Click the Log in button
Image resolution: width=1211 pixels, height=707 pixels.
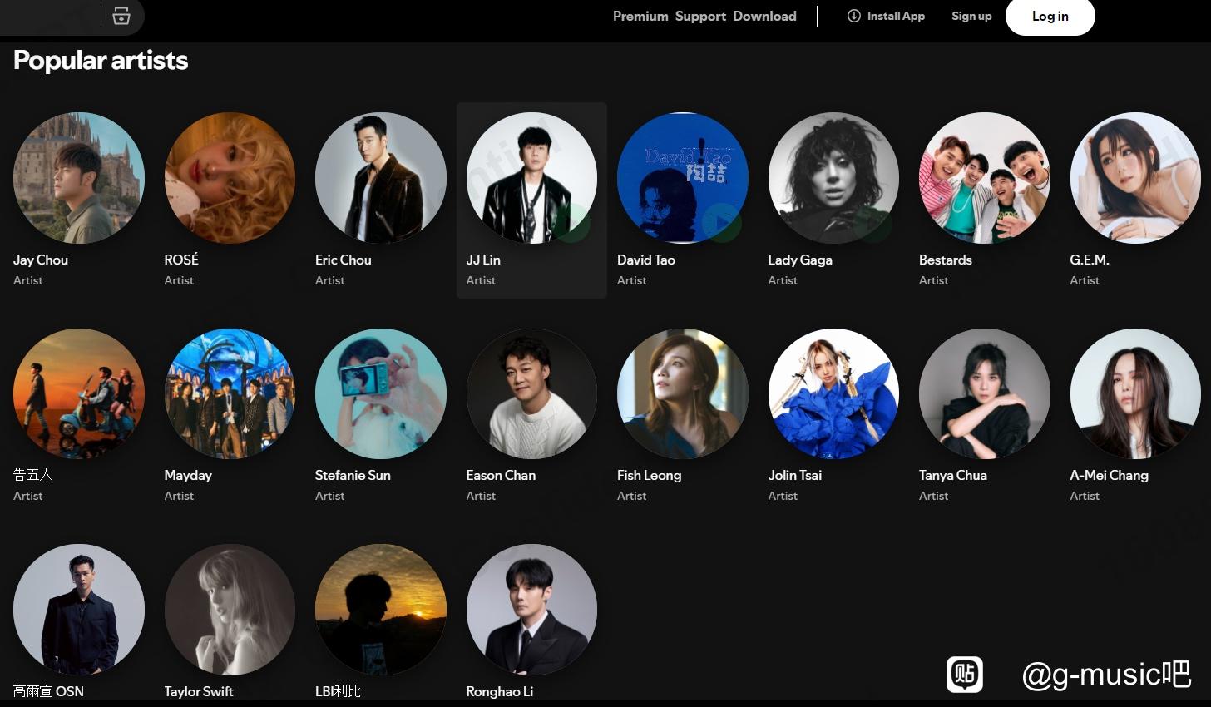coord(1050,16)
